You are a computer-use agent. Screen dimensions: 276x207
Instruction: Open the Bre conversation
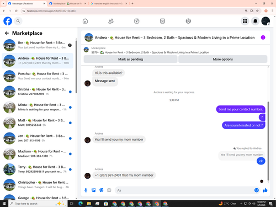click(x=38, y=45)
